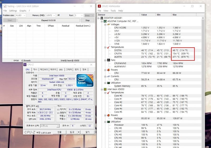The width and height of the screenshot is (211, 148).
Task: Collapse the Voltages section
Action: tap(105, 24)
